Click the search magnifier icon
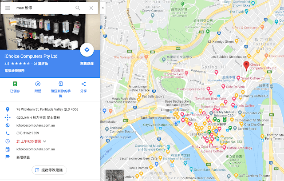Screen dimensions: 284x181 tap(78, 8)
